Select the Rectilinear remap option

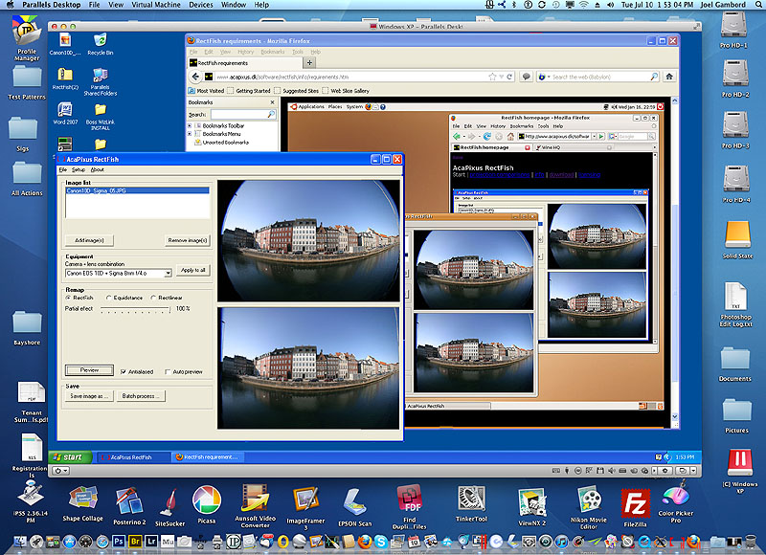(x=153, y=298)
